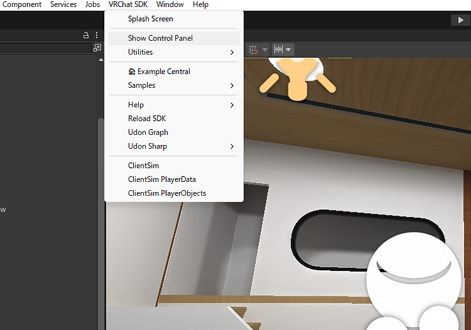471x330 pixels.
Task: Open grid snapping dropdown arrow
Action: [265, 50]
